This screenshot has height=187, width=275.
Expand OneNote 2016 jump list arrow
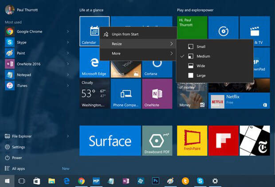68,64
